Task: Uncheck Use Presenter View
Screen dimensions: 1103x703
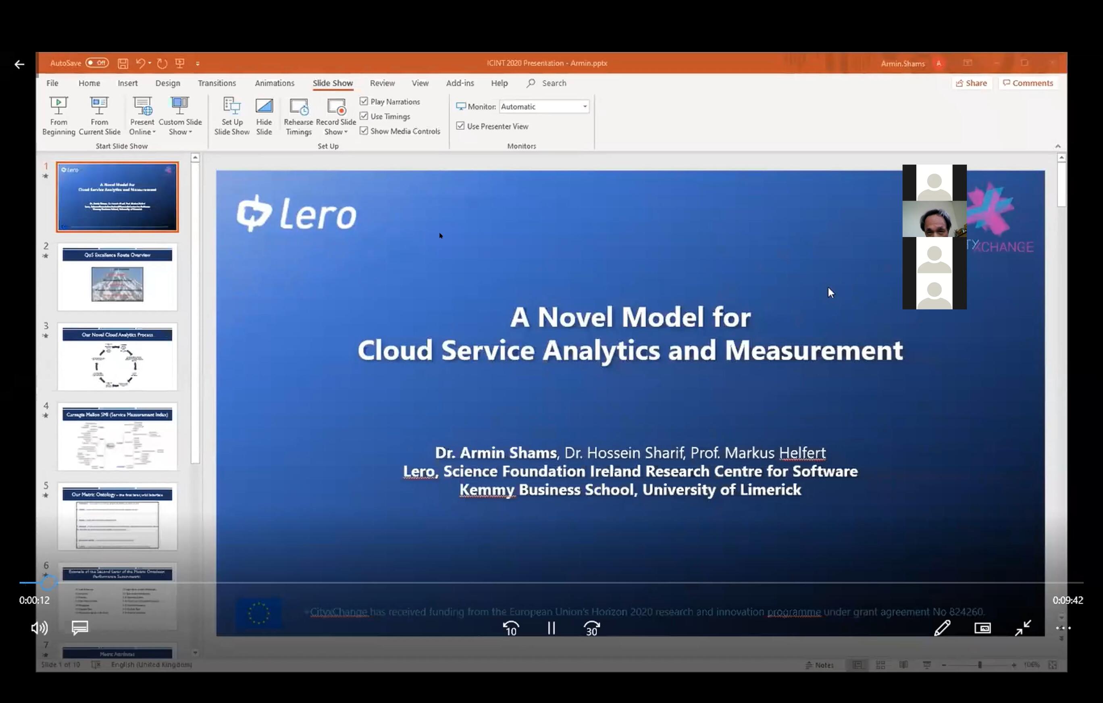Action: (x=460, y=126)
